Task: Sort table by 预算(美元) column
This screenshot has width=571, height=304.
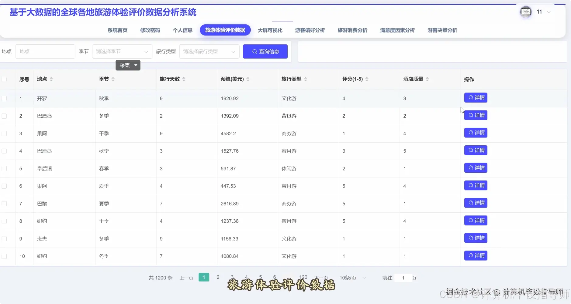Action: point(248,79)
